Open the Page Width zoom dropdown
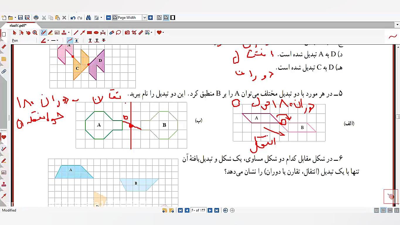Screen dimensions: 400x225 click(x=144, y=18)
